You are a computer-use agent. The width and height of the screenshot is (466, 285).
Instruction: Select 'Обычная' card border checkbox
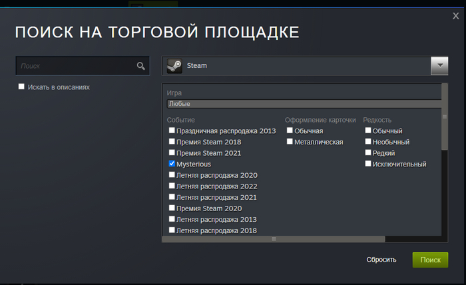tap(290, 130)
